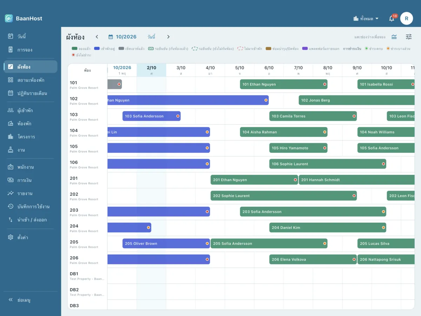Open พนักงาน staff page
Viewport: 421px width, 316px height.
tap(31, 167)
